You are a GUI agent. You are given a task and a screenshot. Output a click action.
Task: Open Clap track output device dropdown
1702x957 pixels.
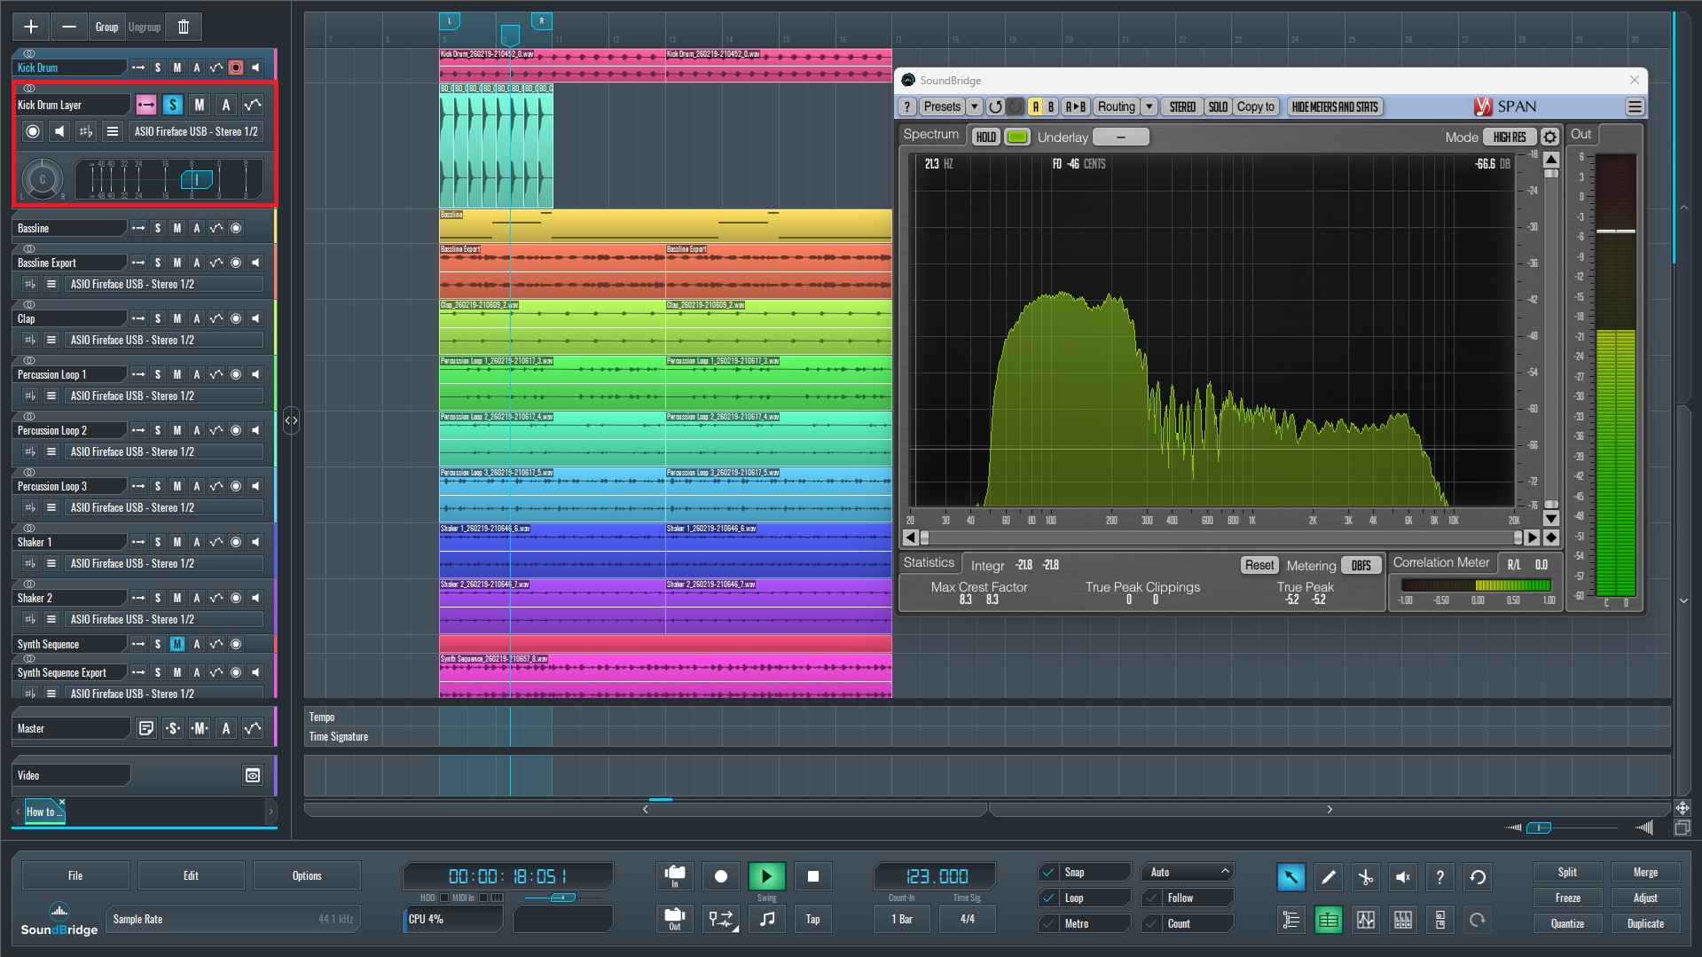point(165,340)
